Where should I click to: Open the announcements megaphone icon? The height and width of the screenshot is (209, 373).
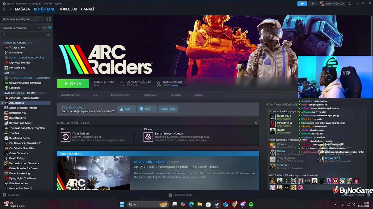click(x=302, y=3)
